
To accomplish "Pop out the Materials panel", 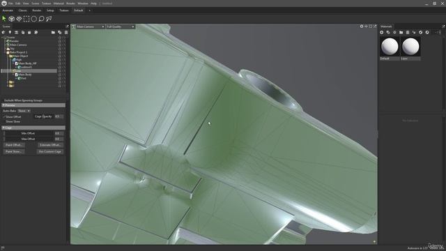I will [x=443, y=26].
